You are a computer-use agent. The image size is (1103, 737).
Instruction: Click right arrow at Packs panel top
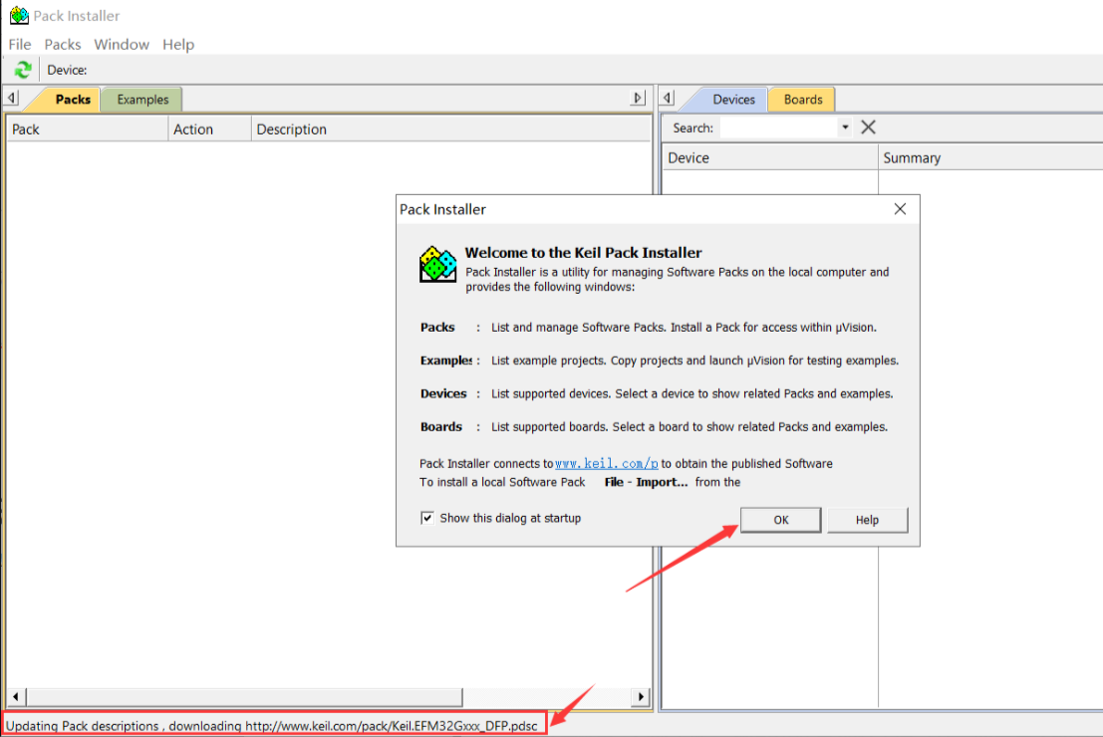[638, 98]
